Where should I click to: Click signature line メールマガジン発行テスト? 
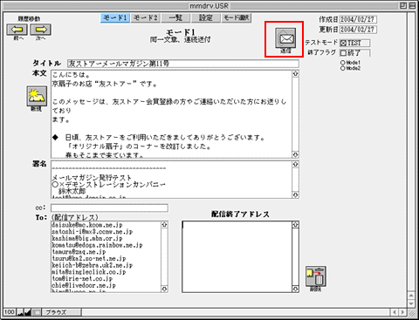[92, 178]
